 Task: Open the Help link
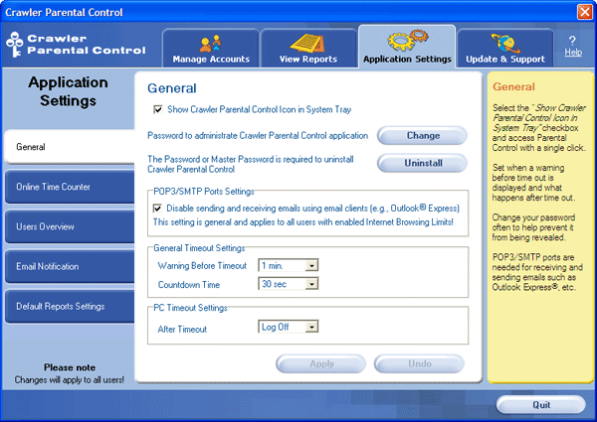click(573, 52)
